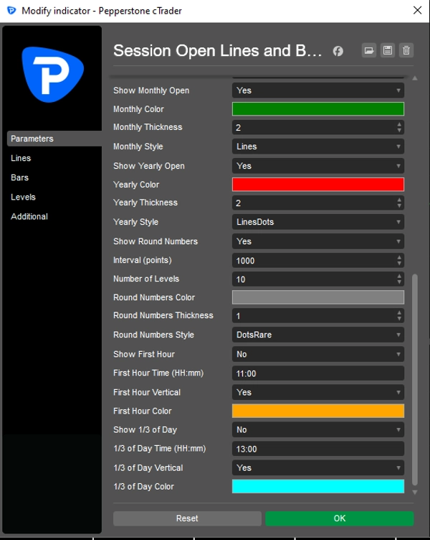Switch to the Lines section
The height and width of the screenshot is (540, 430).
tap(21, 158)
